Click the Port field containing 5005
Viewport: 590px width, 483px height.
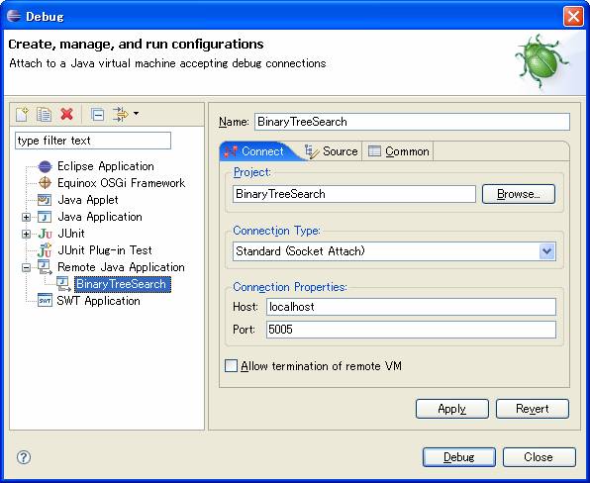coord(411,330)
